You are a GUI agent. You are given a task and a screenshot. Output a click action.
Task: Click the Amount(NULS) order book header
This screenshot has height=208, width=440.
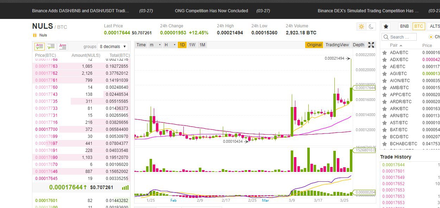coord(86,55)
